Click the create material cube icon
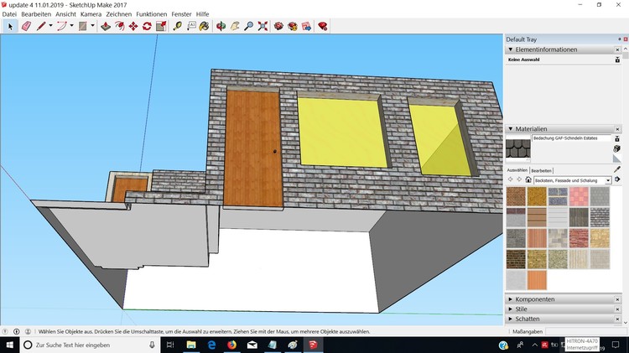The width and height of the screenshot is (629, 353). click(x=617, y=148)
